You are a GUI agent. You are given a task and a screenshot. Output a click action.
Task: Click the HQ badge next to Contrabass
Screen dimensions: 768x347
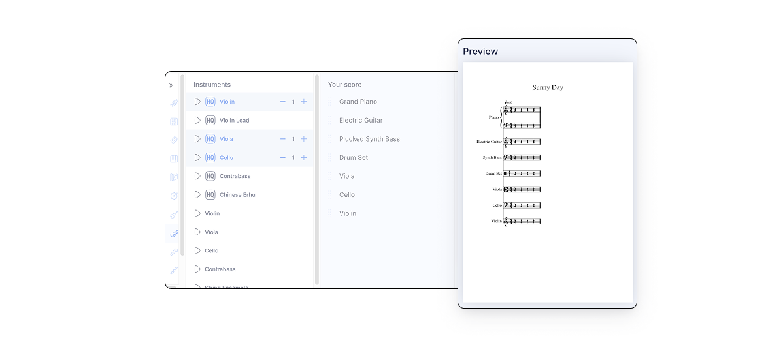tap(210, 176)
